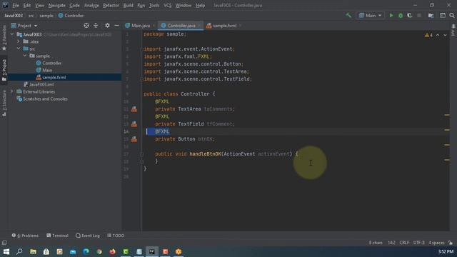Click the FXML gutter icon beside taComments line

coord(134,109)
